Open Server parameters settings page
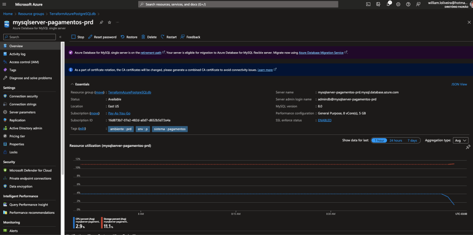This screenshot has height=235, width=473. [x=22, y=112]
